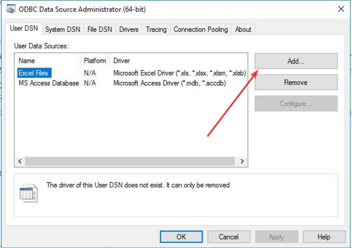352x248 pixels.
Task: Close the ODBC Administrator window
Action: point(341,9)
